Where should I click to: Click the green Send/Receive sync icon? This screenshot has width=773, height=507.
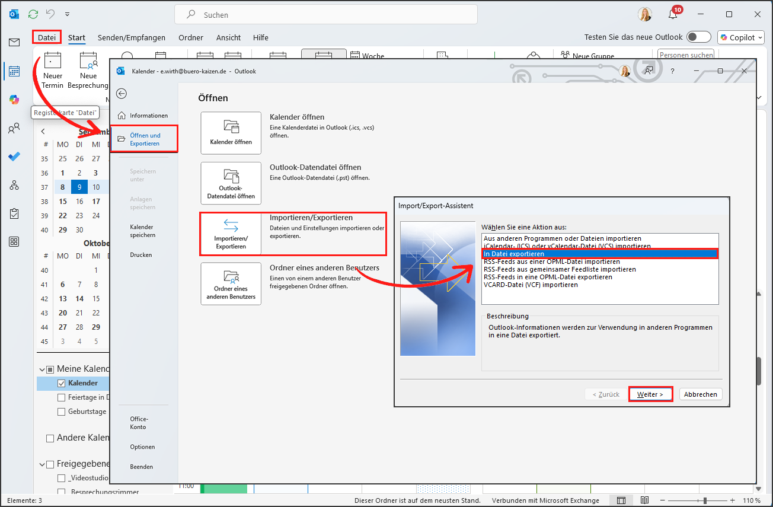click(33, 14)
